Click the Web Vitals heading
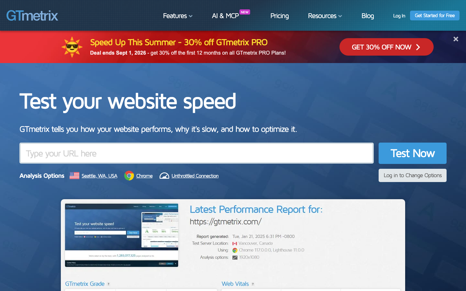The height and width of the screenshot is (291, 466). pos(235,284)
